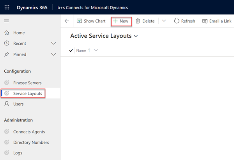Click the Show Chart button
The image size is (234, 160).
[x=91, y=21]
